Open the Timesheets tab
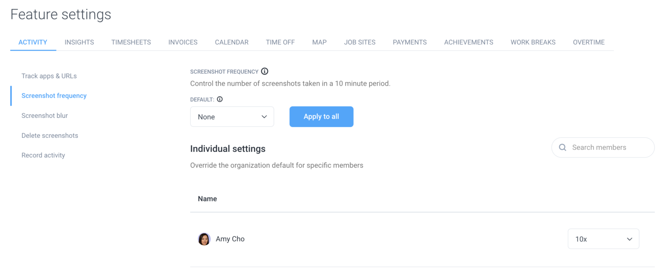The height and width of the screenshot is (272, 663). pos(131,42)
